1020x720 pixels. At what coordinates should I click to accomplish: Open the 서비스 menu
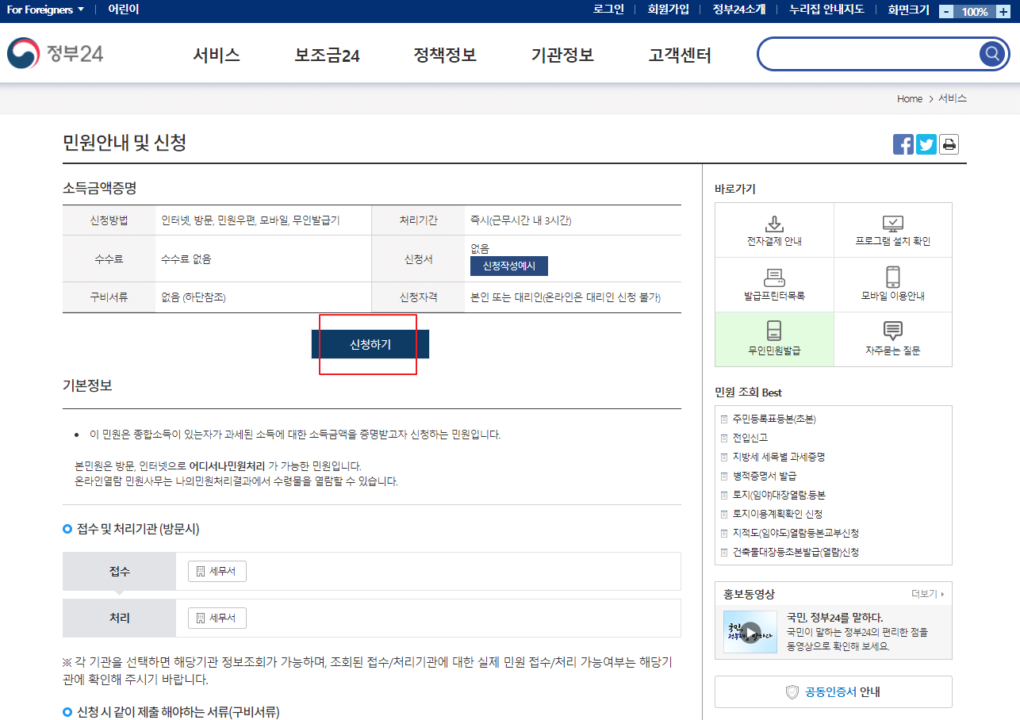click(217, 55)
